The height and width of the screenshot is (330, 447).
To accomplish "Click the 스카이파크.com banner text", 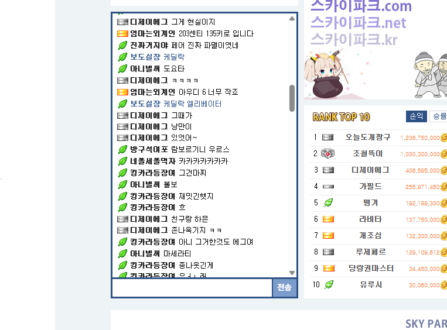I will click(361, 6).
